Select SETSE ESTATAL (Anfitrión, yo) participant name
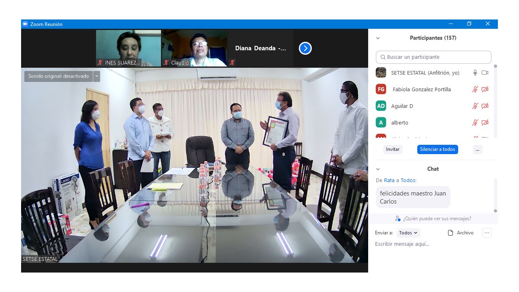 click(425, 73)
